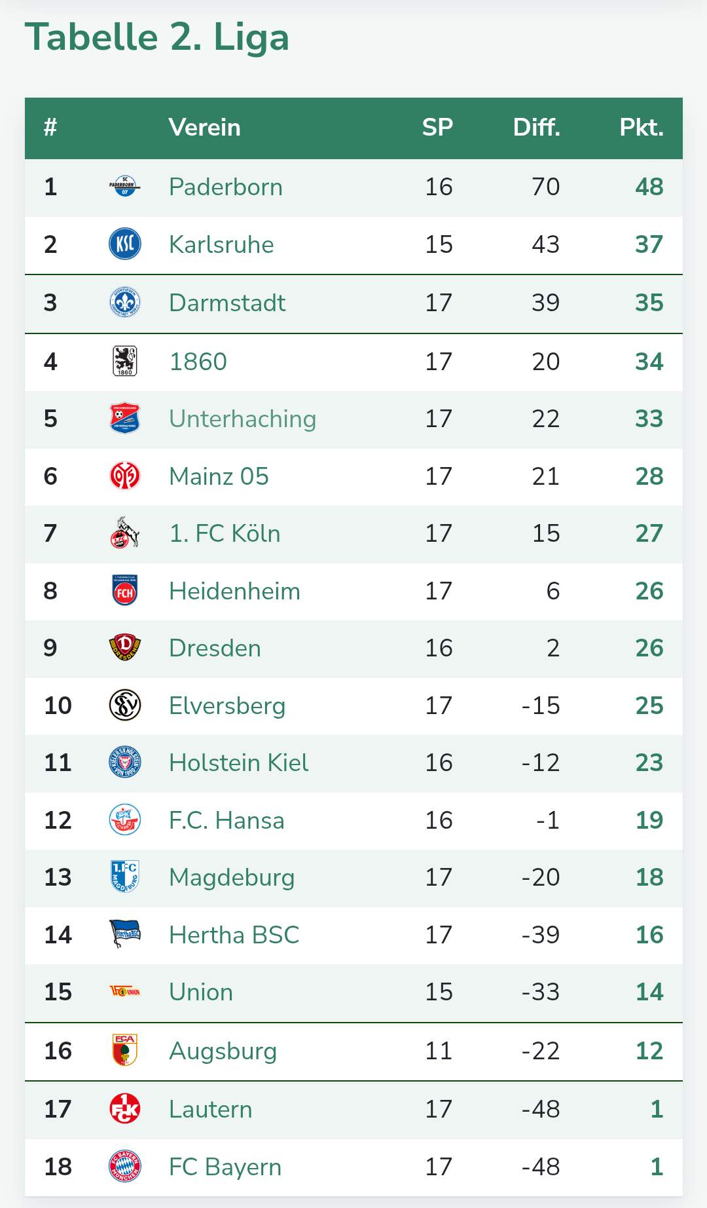Image resolution: width=707 pixels, height=1208 pixels.
Task: Open the Magdeburg team link
Action: pyautogui.click(x=232, y=878)
